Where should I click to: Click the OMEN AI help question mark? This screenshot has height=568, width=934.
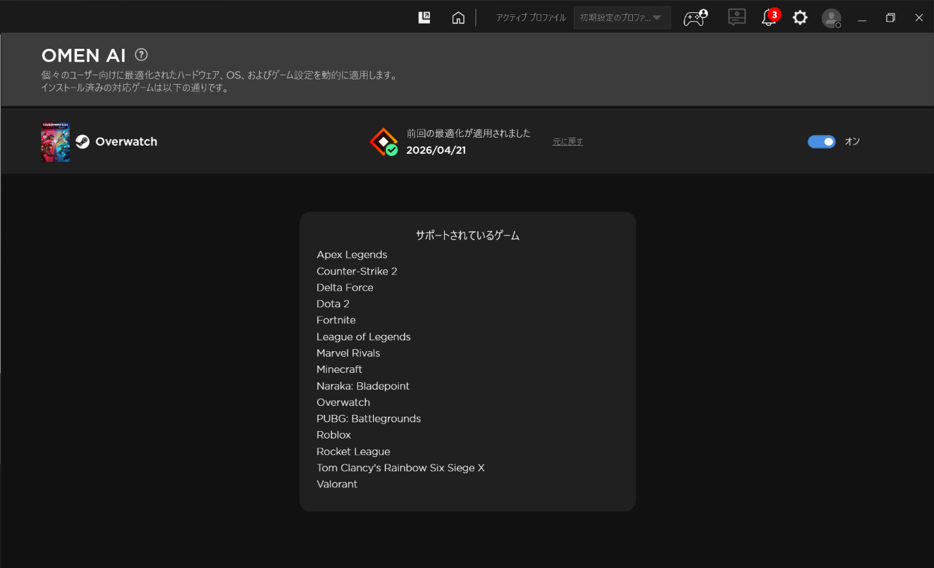(141, 55)
